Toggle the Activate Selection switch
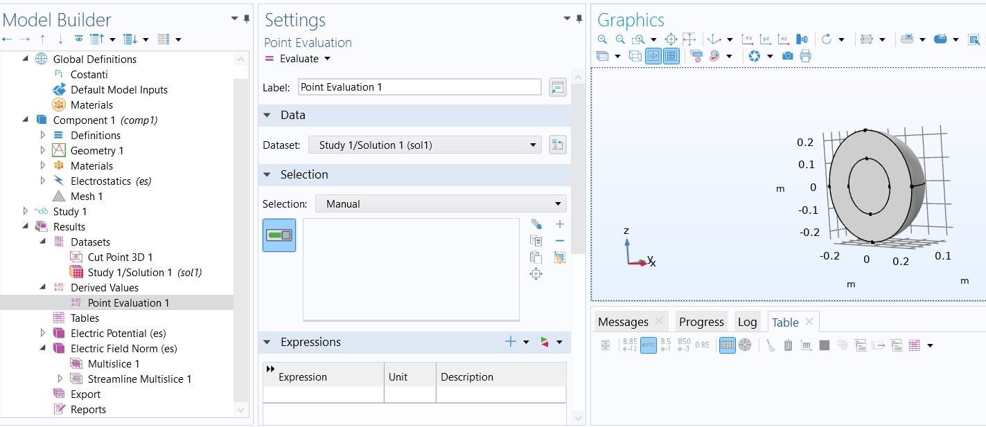This screenshot has width=986, height=427. pyautogui.click(x=279, y=235)
